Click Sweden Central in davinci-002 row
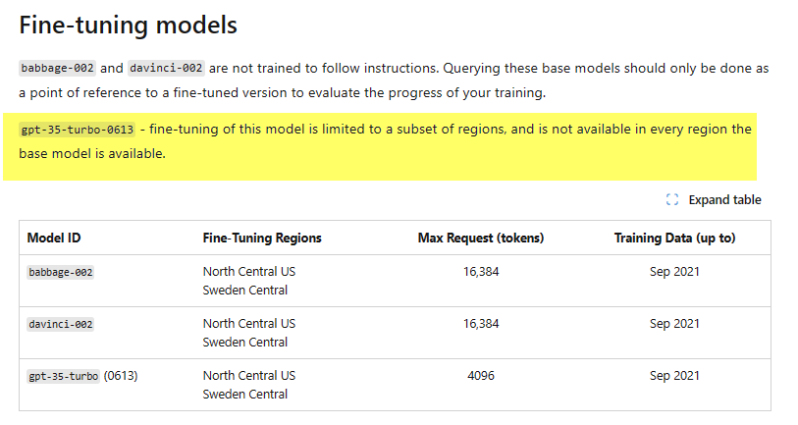The height and width of the screenshot is (425, 798). [x=245, y=342]
